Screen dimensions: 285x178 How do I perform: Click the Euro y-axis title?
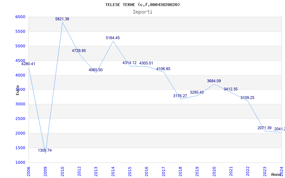17,90
